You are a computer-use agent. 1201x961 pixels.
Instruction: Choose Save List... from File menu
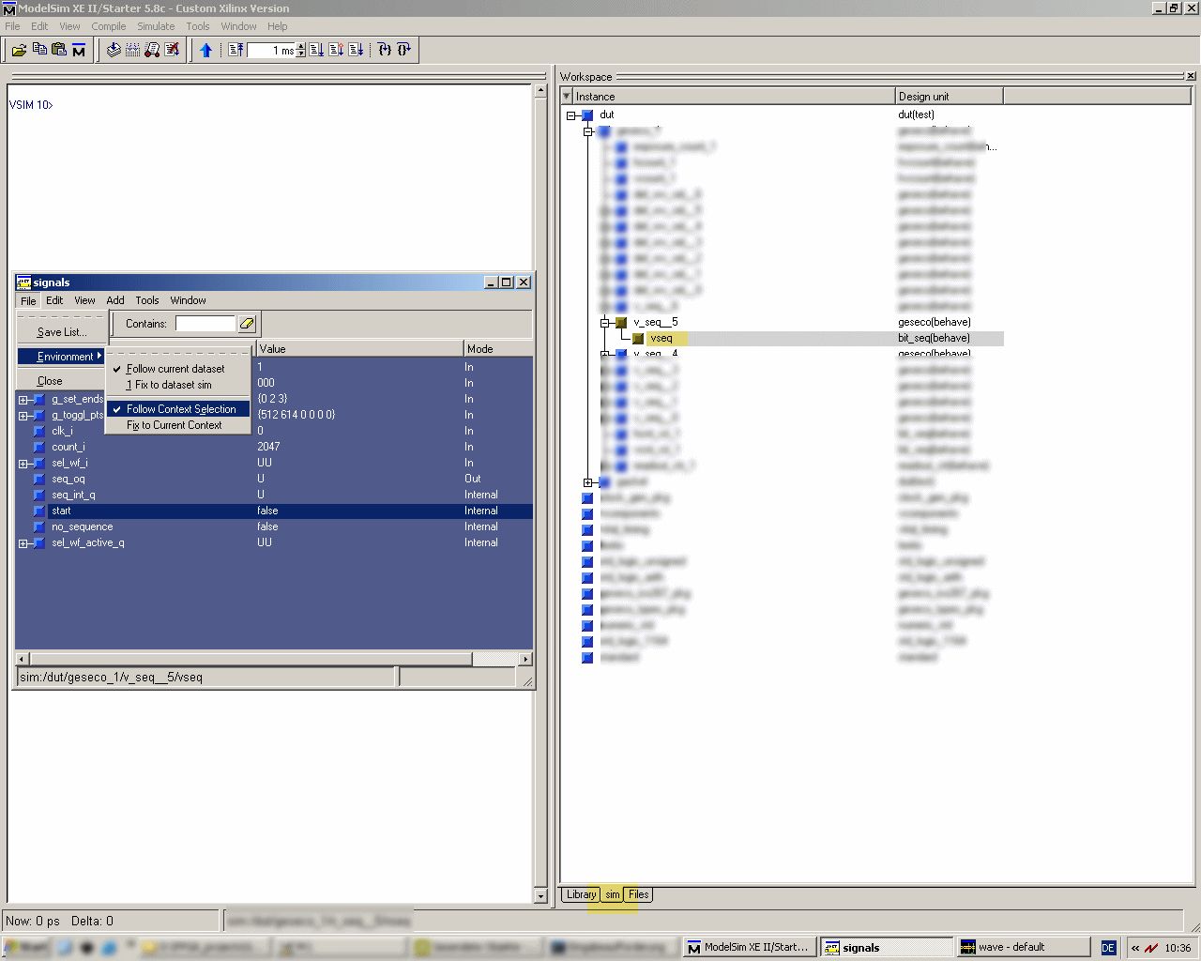[x=62, y=332]
